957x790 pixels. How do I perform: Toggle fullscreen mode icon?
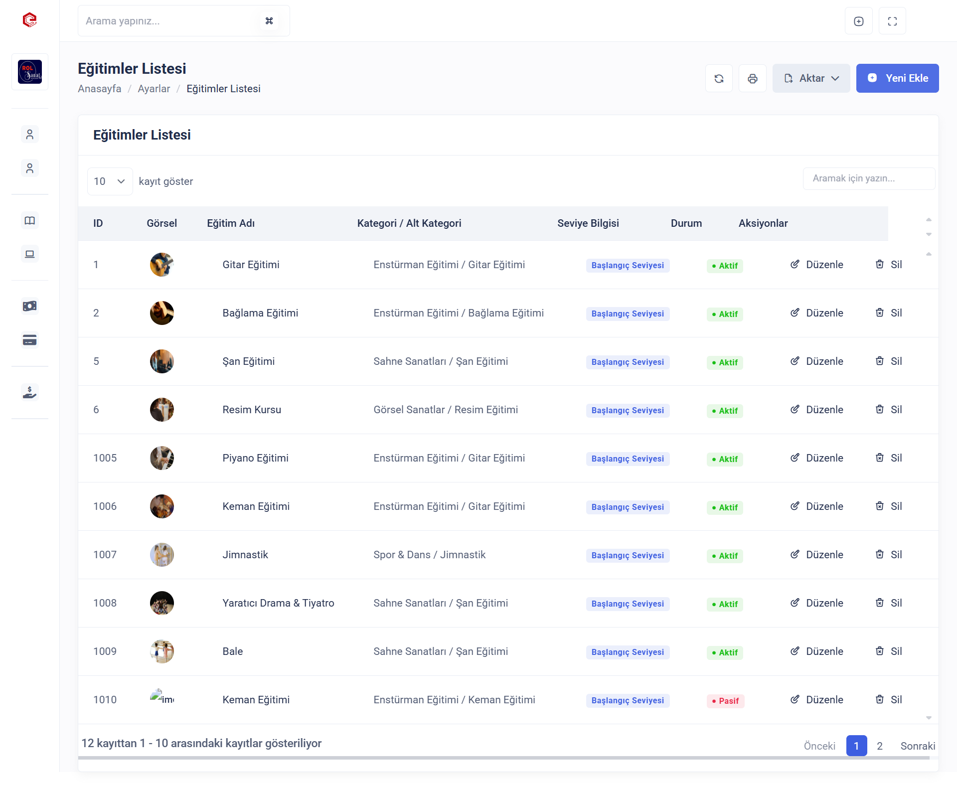(x=892, y=21)
